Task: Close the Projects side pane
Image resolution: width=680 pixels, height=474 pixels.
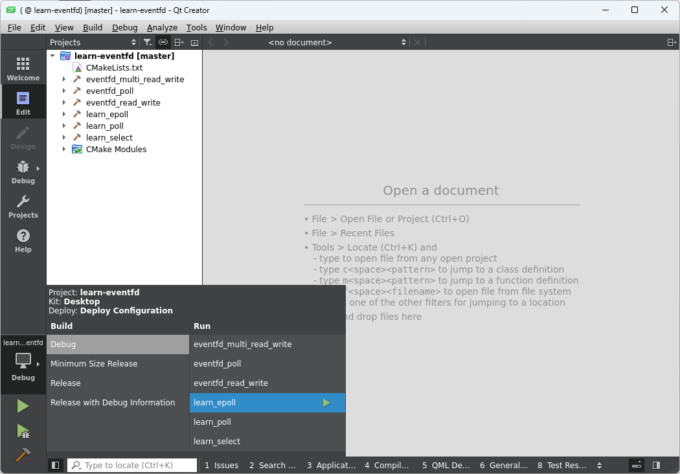Action: click(x=195, y=42)
